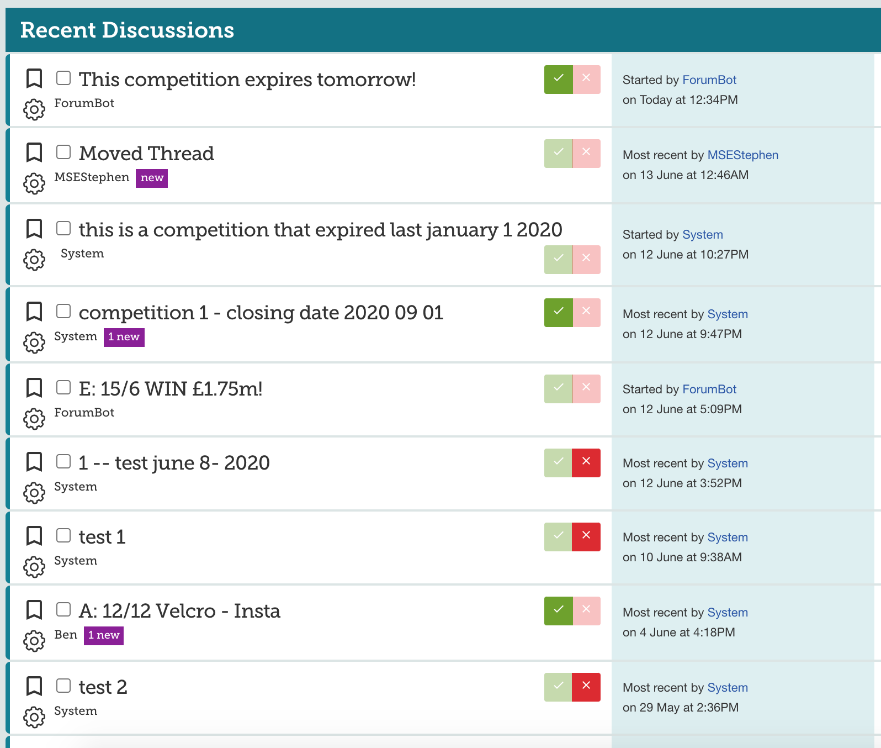Click green tick for 'This competition expires tomorrow!'
Screen dimensions: 881x748
558,80
